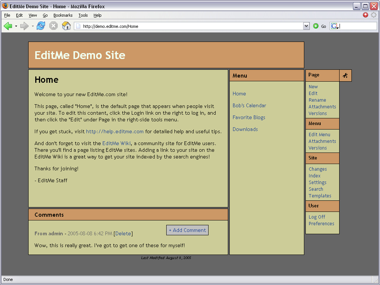
Task: Open the Index link under Site
Action: click(x=314, y=176)
